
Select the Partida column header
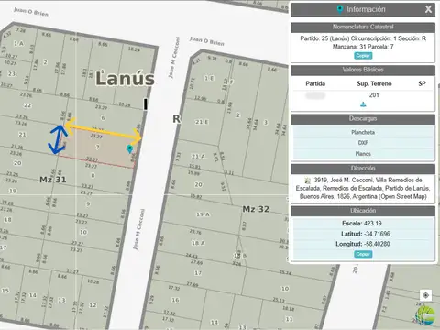pos(315,83)
